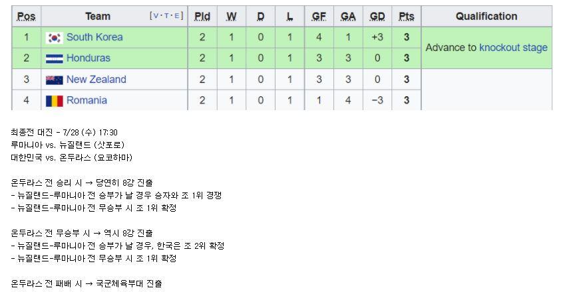Click the Pld column header
This screenshot has height=292, width=563.
coord(202,17)
